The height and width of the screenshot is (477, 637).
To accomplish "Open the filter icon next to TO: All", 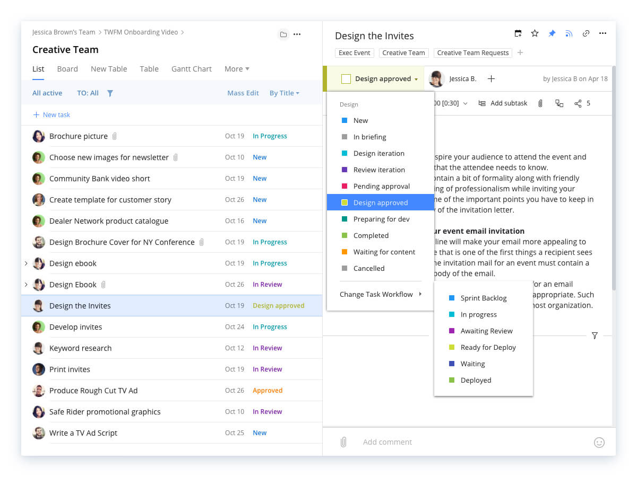I will (x=110, y=93).
